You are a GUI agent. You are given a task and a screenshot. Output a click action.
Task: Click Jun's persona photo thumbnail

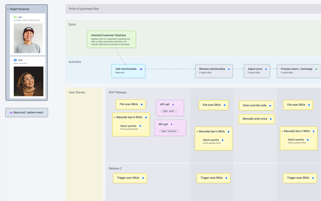click(28, 38)
